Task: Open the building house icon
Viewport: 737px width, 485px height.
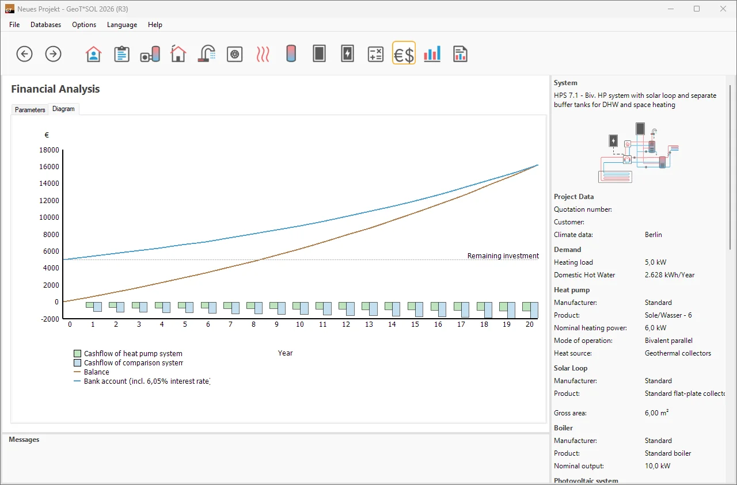Action: 178,54
